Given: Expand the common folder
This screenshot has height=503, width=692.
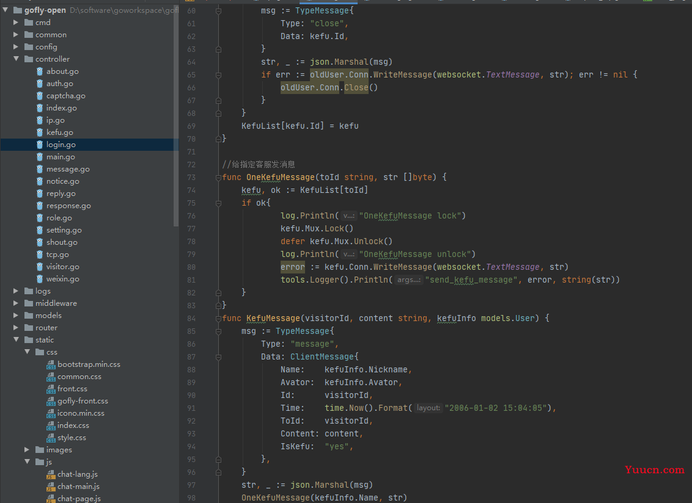Looking at the screenshot, I should pos(16,34).
